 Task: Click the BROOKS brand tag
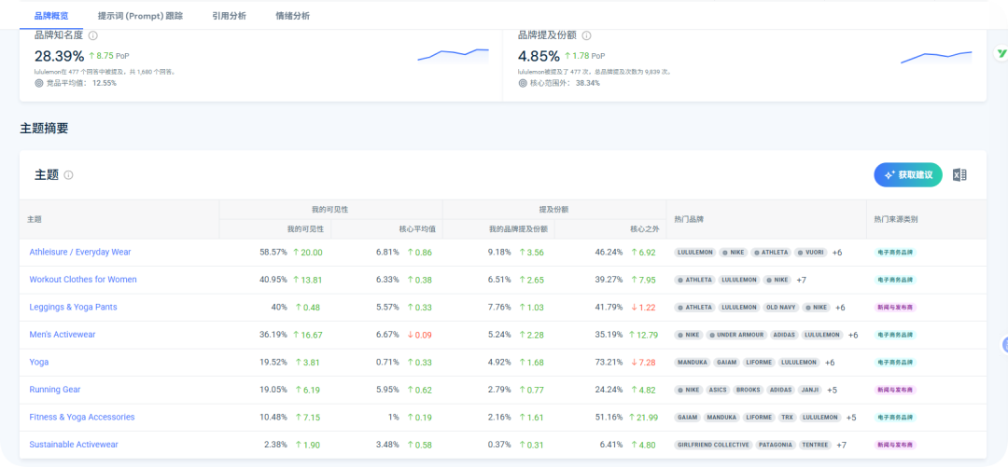pos(748,390)
